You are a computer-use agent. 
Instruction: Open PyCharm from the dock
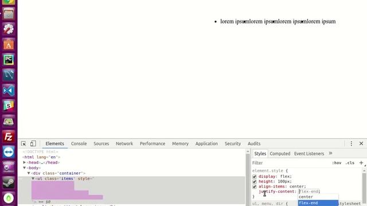pos(9,60)
